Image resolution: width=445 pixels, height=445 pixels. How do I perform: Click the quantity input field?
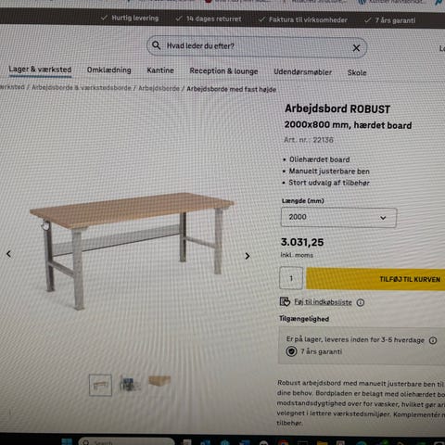coord(291,278)
